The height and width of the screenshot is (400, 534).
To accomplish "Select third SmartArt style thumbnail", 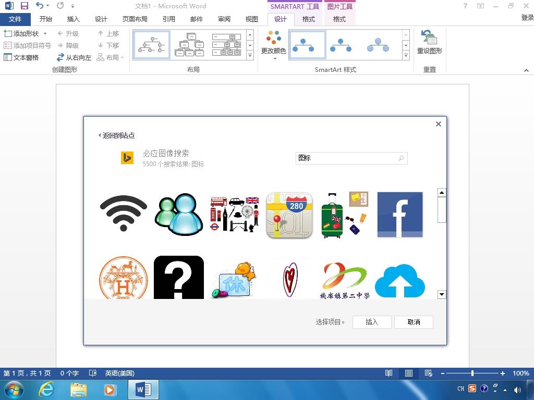I will point(378,45).
